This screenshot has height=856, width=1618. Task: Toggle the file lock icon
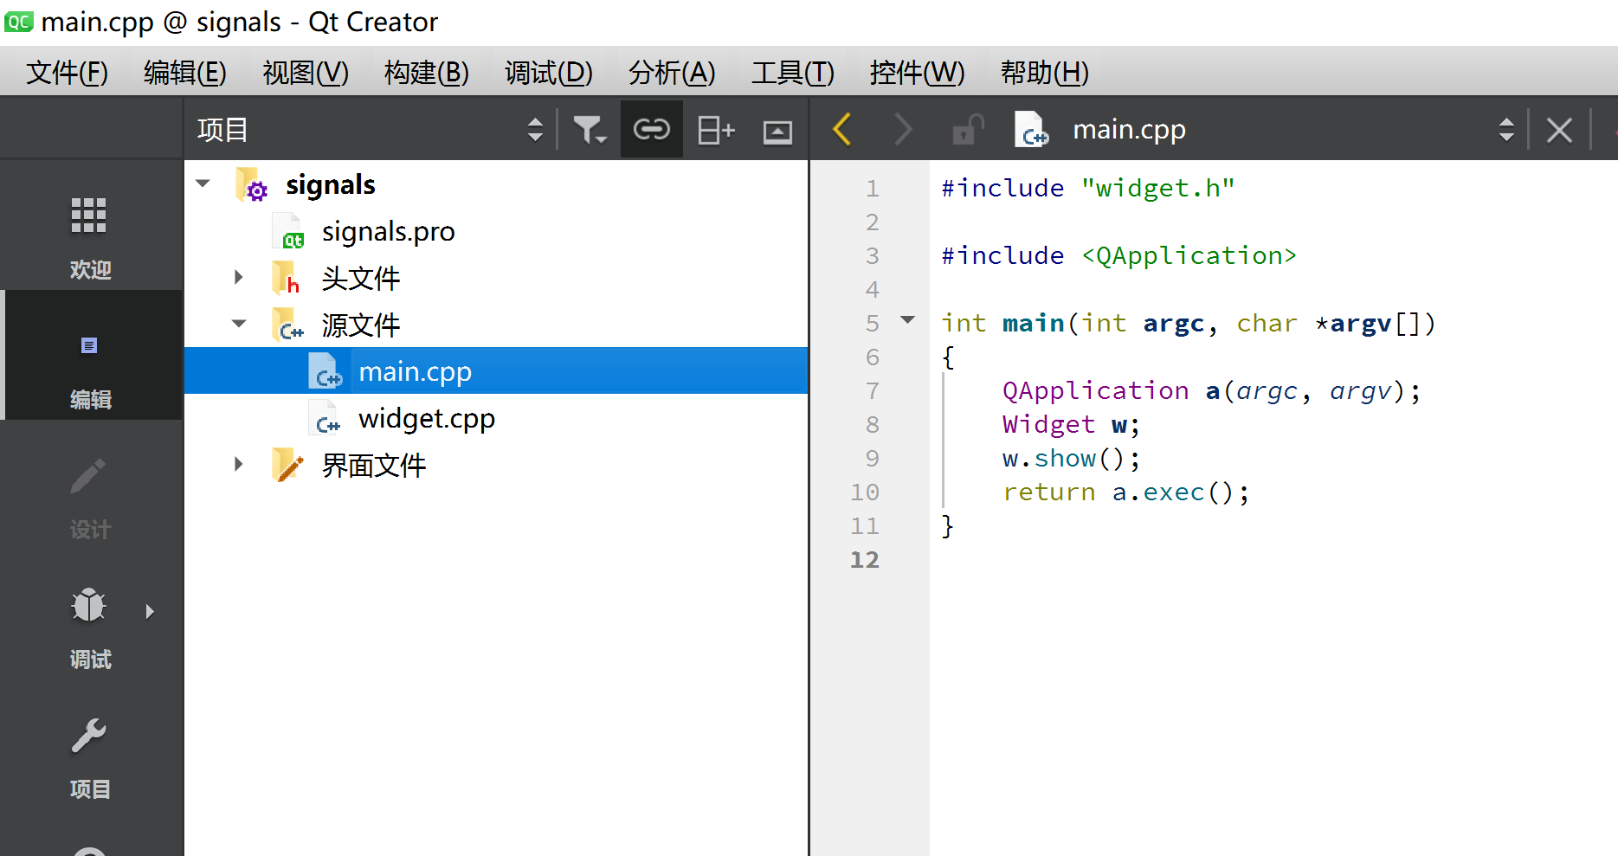(967, 130)
